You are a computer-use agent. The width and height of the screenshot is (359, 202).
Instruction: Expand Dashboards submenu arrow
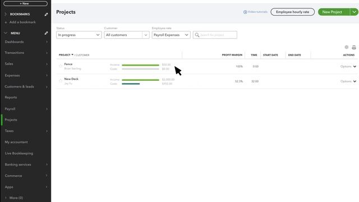[47, 42]
